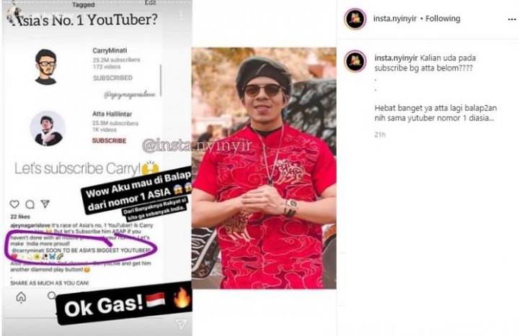This screenshot has width=519, height=336.
Task: Open comments via speech bubble icon
Action: pyautogui.click(x=30, y=204)
